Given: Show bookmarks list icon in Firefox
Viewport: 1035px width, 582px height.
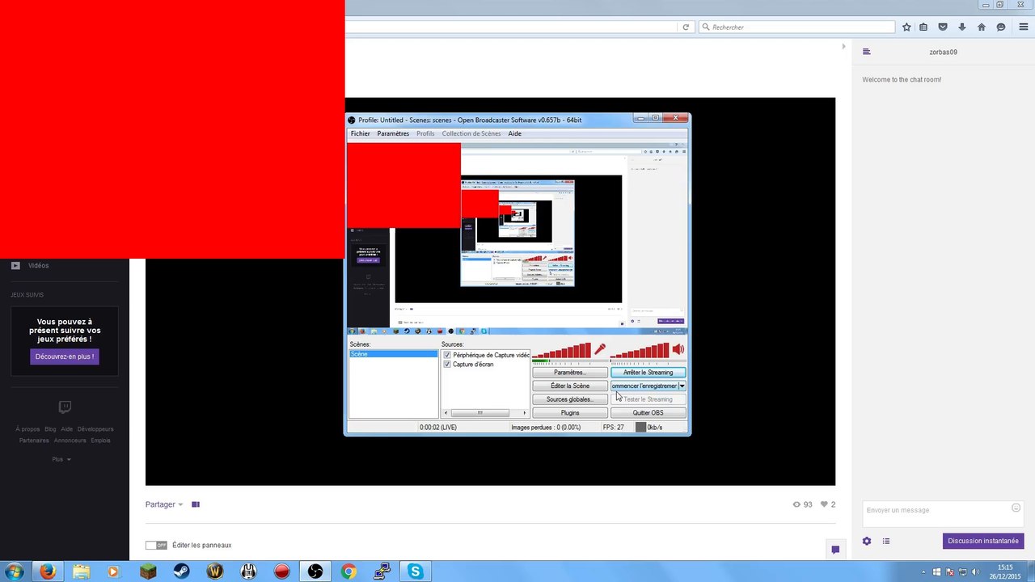Looking at the screenshot, I should [923, 27].
